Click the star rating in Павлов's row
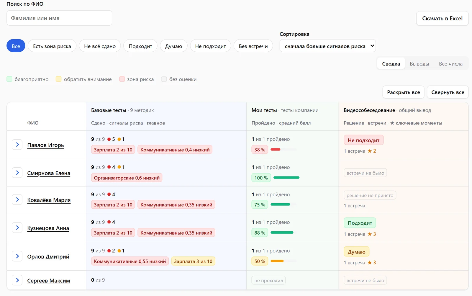Image resolution: width=472 pixels, height=296 pixels. (372, 151)
